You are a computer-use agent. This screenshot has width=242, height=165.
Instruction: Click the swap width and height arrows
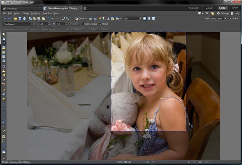[x=54, y=24]
